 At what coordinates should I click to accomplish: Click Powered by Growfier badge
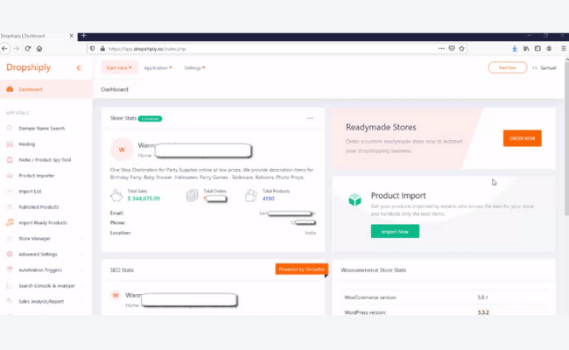pos(301,269)
